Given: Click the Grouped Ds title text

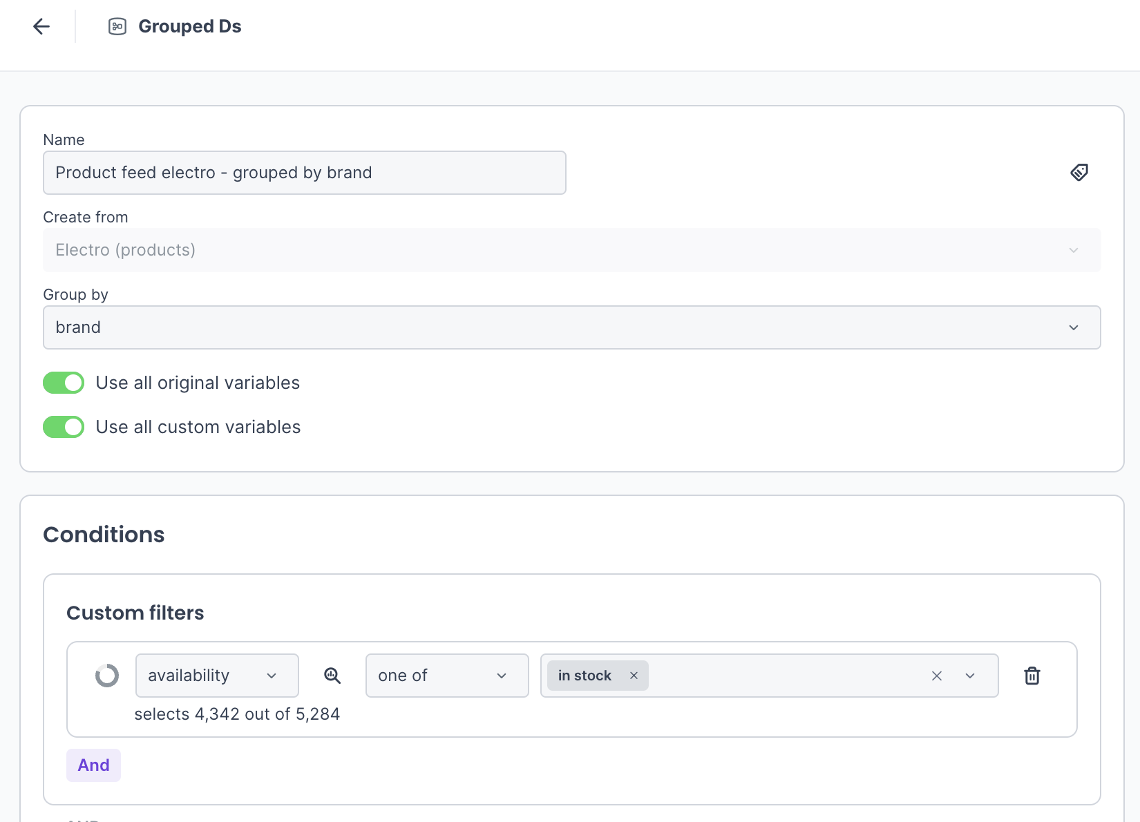Looking at the screenshot, I should tap(189, 26).
